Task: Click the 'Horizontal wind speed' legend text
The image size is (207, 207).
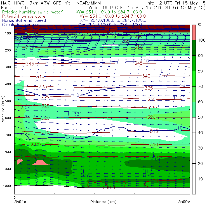Action: [x=24, y=20]
